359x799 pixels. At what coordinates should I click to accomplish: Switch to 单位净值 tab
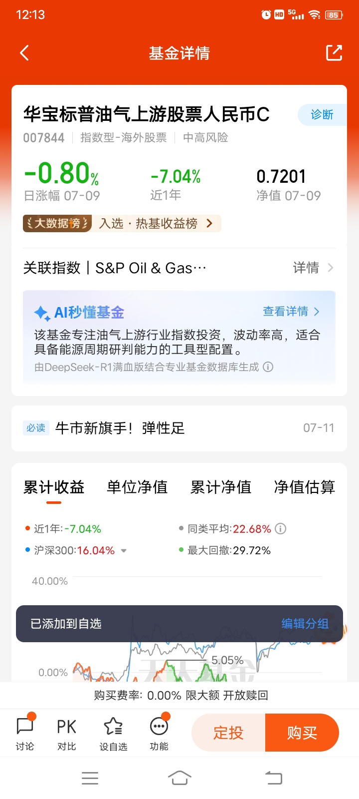coord(137,487)
